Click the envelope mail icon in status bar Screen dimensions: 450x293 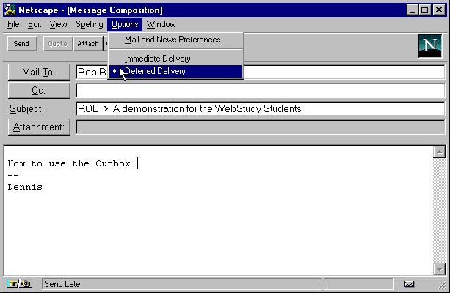(x=409, y=283)
